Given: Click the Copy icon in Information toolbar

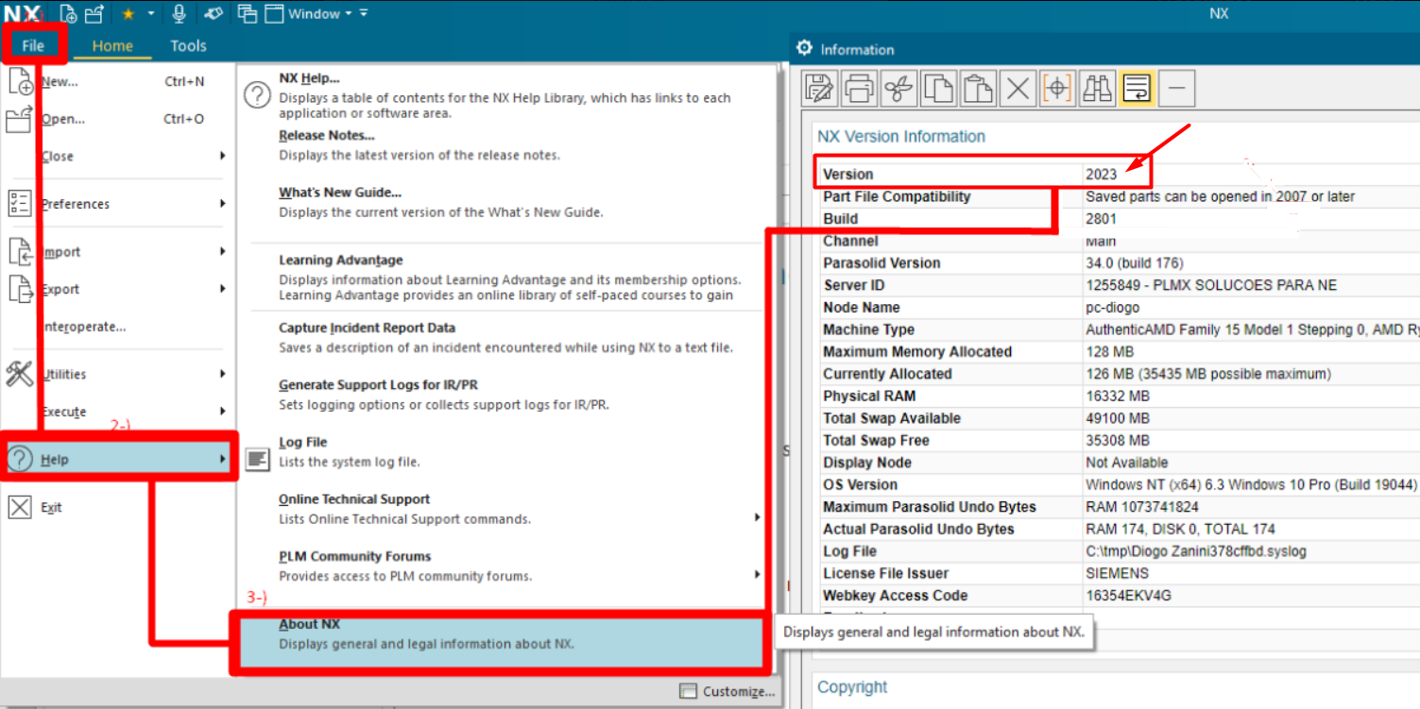Looking at the screenshot, I should coord(938,89).
